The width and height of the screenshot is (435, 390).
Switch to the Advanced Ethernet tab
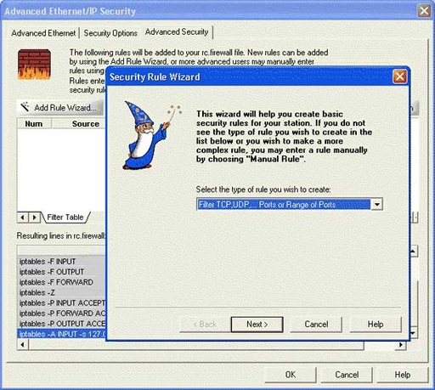point(43,33)
